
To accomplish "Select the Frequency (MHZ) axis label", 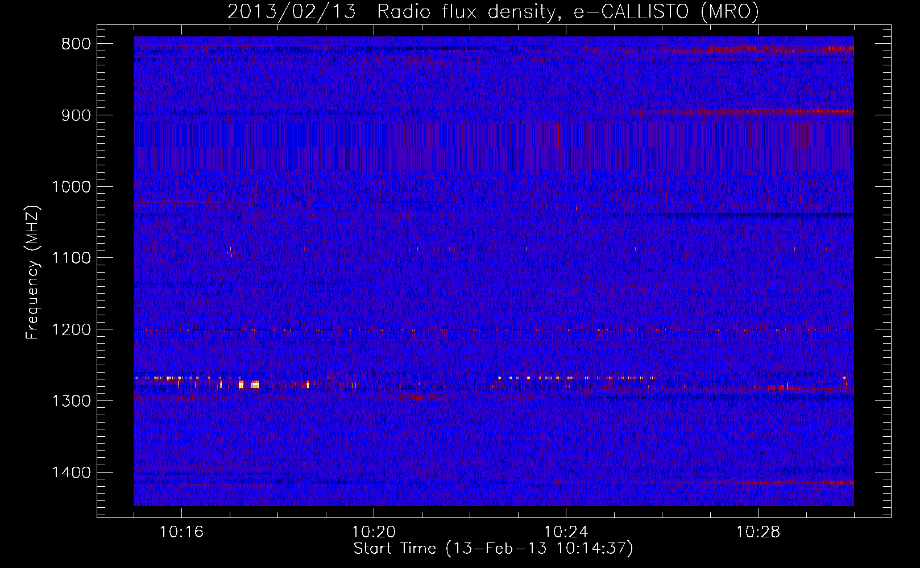I will pyautogui.click(x=32, y=273).
